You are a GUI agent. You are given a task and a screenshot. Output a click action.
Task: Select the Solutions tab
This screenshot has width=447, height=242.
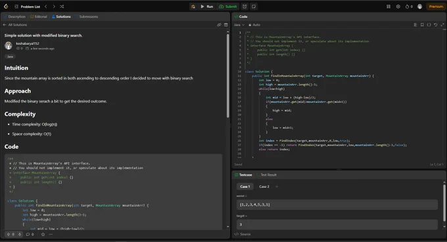[61, 16]
